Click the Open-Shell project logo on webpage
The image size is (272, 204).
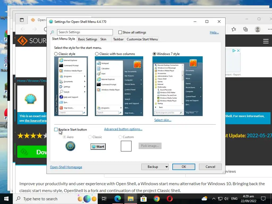point(31,99)
